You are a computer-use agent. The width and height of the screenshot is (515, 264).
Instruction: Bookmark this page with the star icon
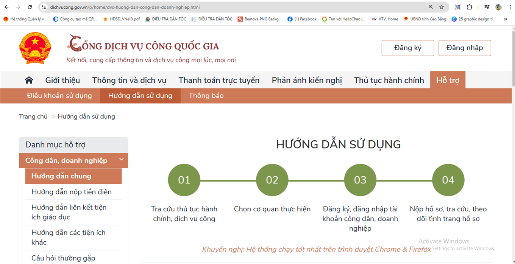[x=442, y=7]
